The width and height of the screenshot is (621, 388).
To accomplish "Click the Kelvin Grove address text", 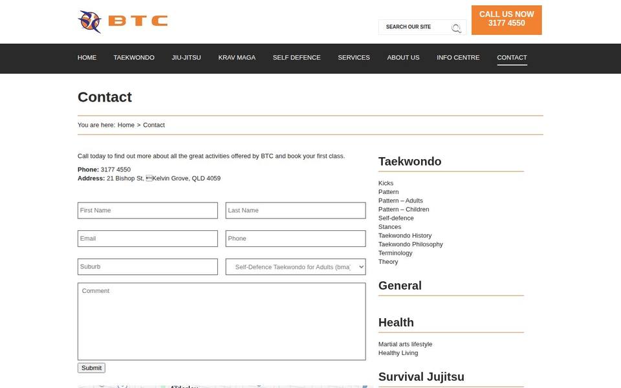I will pos(186,178).
